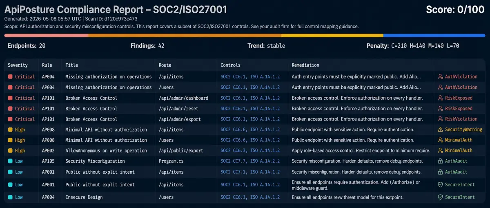
Task: Click the Findings: 42 summary stat
Action: (147, 46)
